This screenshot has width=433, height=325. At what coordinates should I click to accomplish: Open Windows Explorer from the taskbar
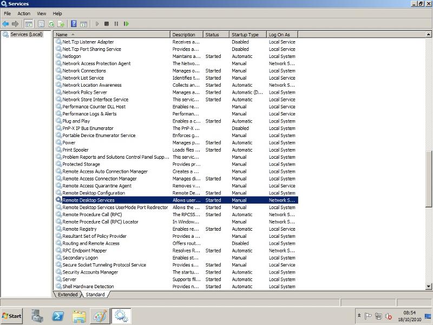pyautogui.click(x=79, y=316)
